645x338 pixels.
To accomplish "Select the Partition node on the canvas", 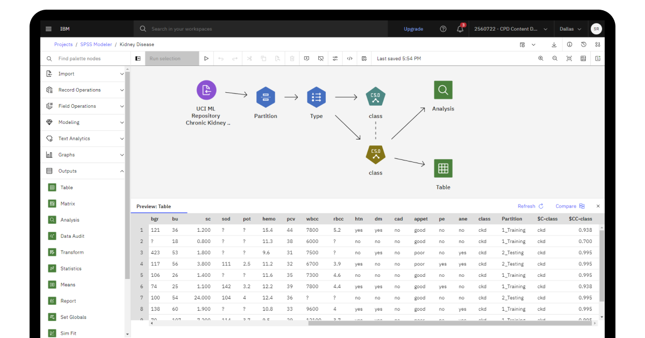I will coord(266,98).
